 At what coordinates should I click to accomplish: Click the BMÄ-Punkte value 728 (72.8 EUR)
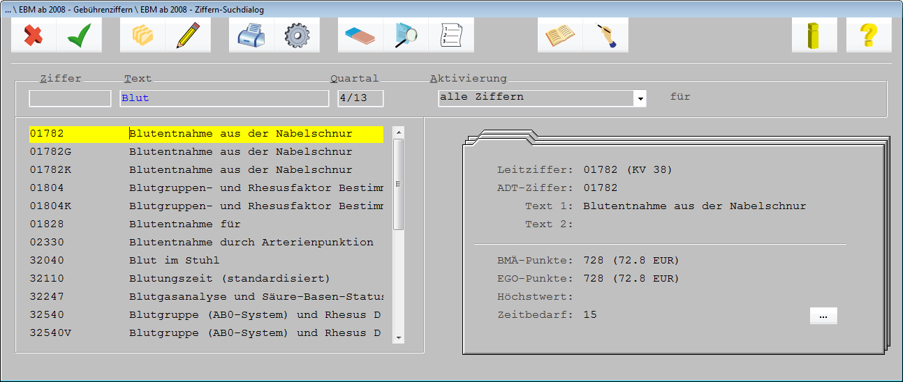[631, 261]
